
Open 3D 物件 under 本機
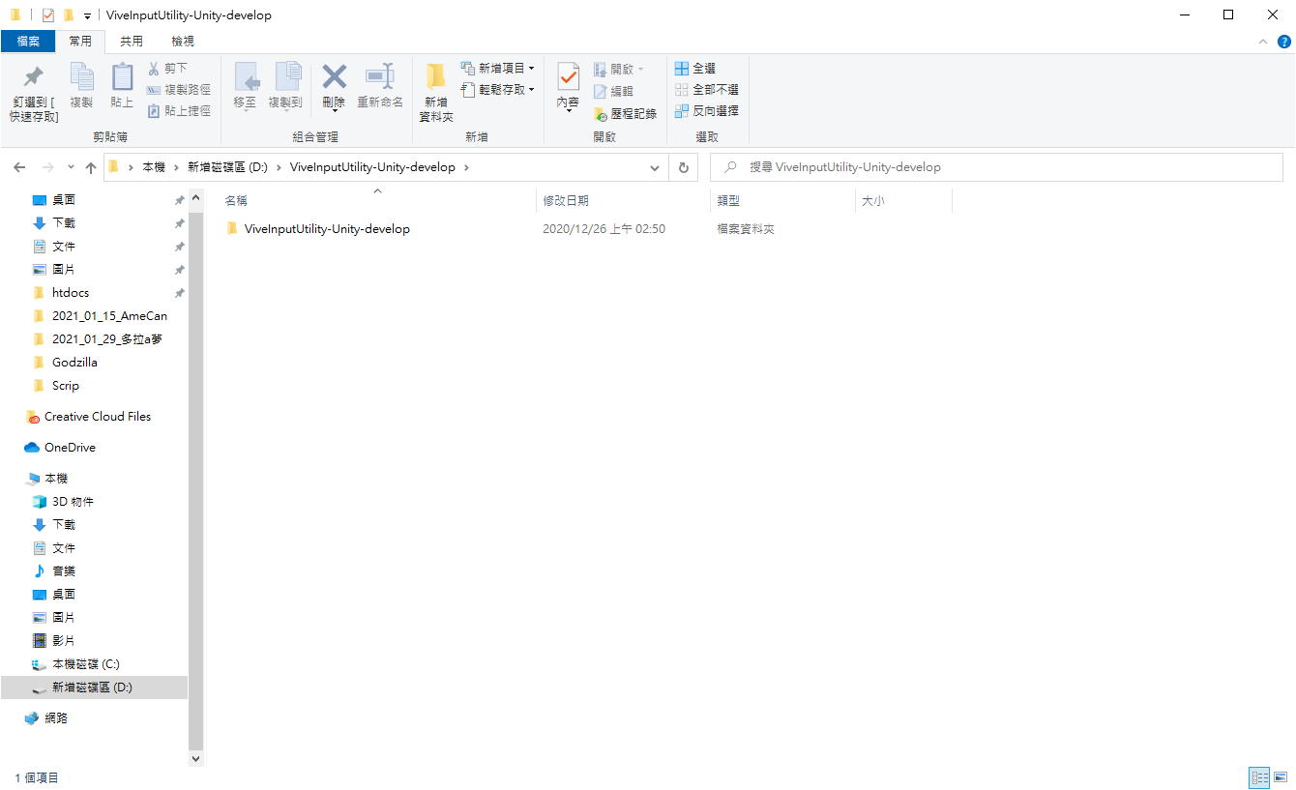[73, 502]
